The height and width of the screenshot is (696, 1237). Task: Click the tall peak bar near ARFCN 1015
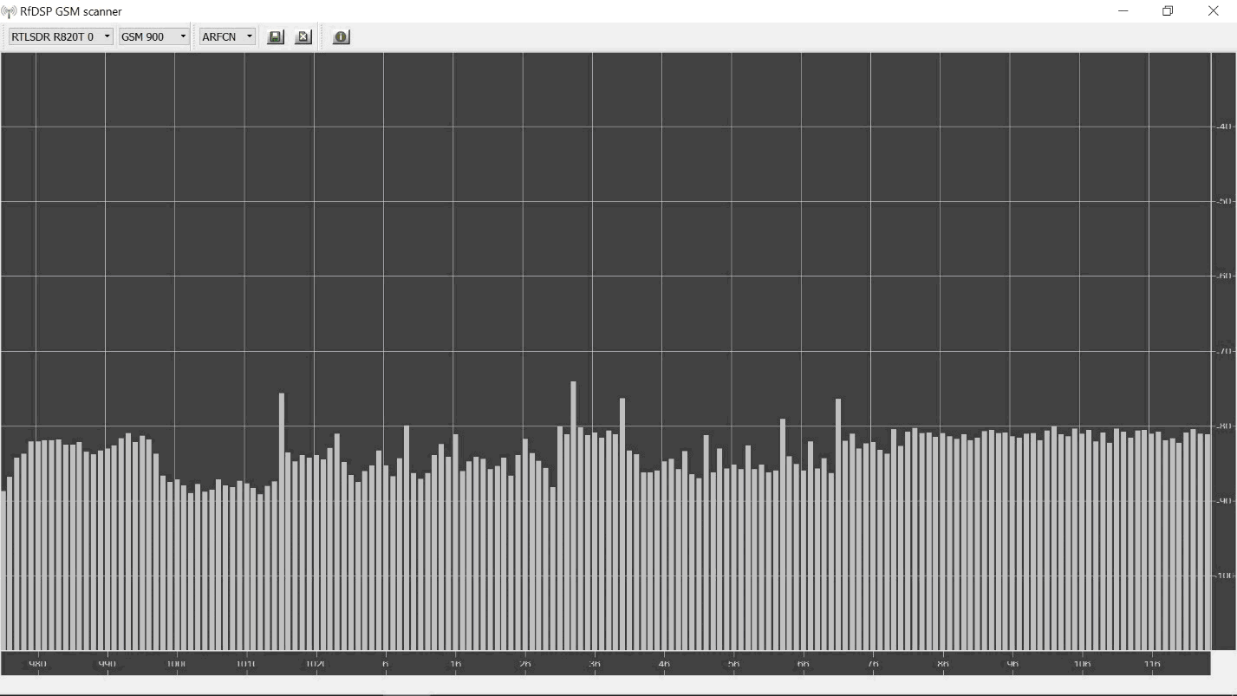pyautogui.click(x=282, y=521)
